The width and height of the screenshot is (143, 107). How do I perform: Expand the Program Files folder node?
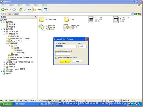[7, 41]
